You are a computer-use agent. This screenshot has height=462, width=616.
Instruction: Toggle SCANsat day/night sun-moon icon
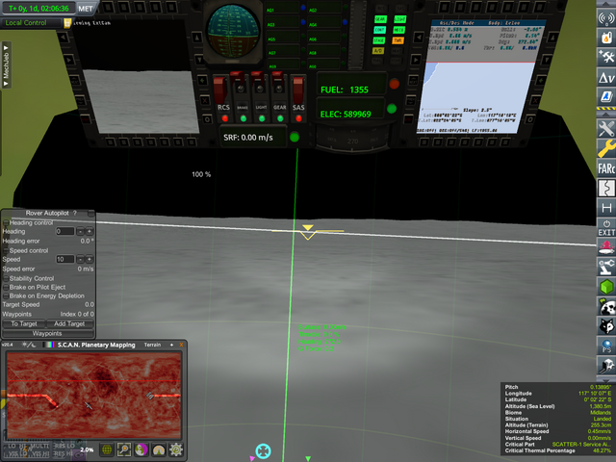(29, 345)
